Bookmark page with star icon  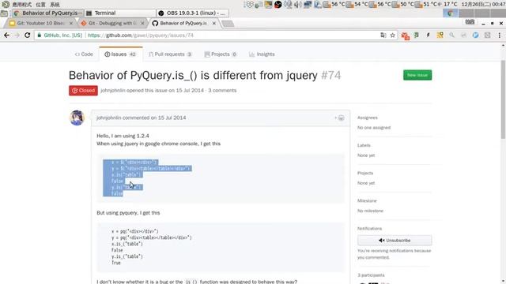click(392, 35)
